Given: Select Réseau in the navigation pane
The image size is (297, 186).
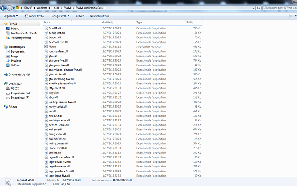Looking at the screenshot, I should click(x=12, y=107).
